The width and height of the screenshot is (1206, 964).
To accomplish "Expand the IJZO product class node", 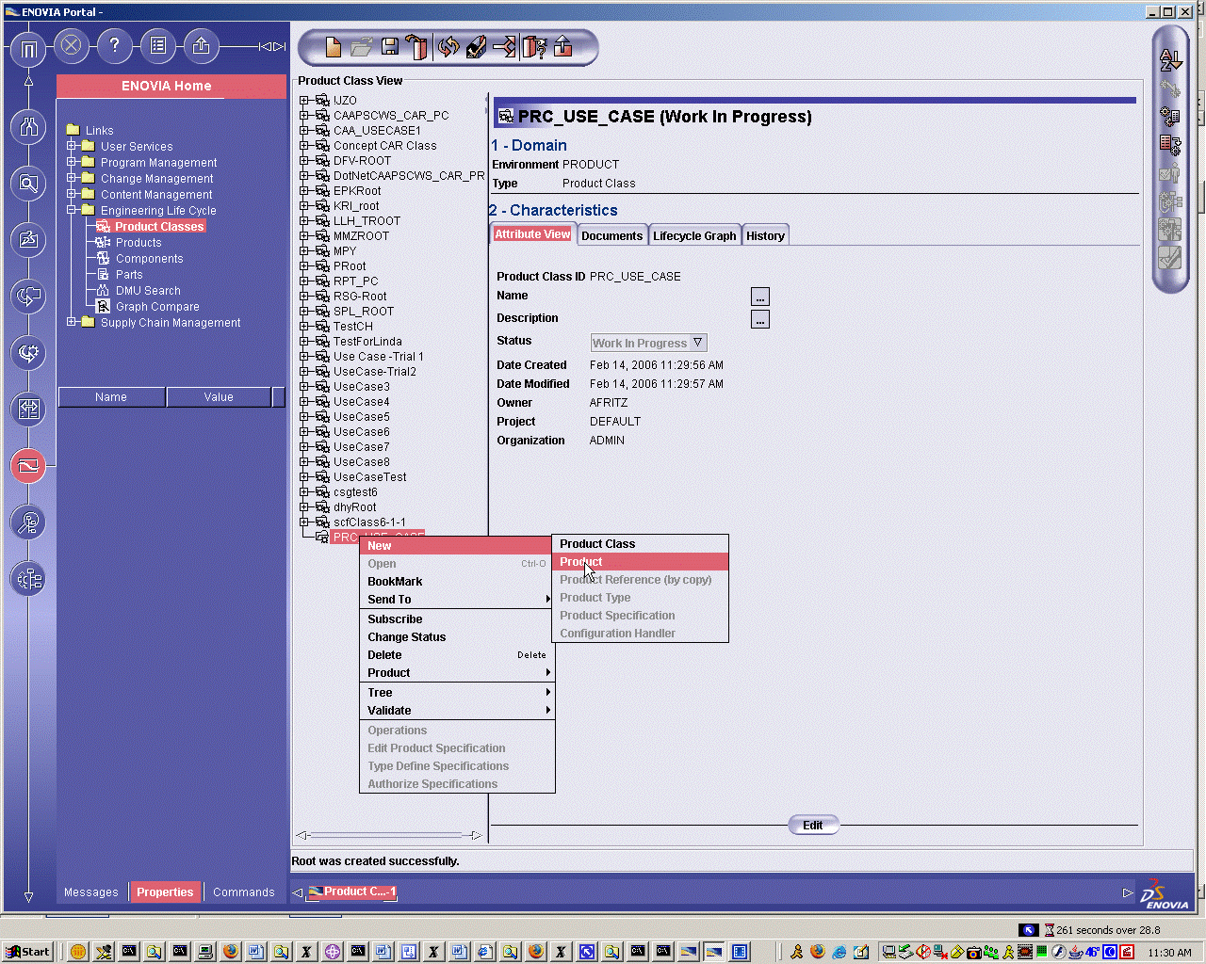I will click(x=304, y=100).
